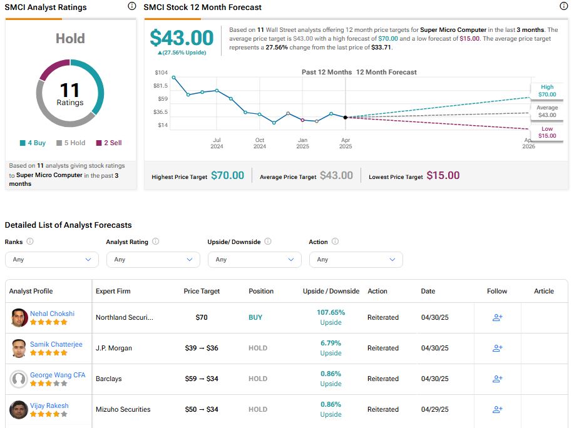Click the Action column header

tap(377, 291)
